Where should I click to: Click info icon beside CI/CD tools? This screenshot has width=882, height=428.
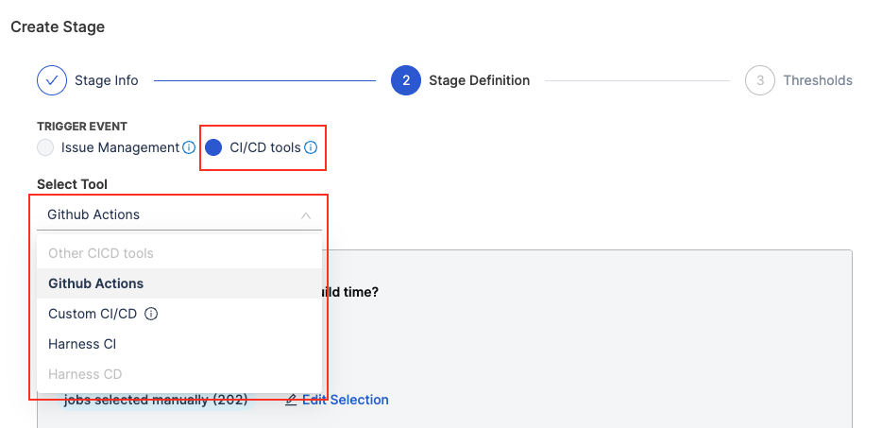pos(311,147)
